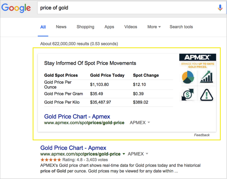Click the Google logo

(x=16, y=8)
